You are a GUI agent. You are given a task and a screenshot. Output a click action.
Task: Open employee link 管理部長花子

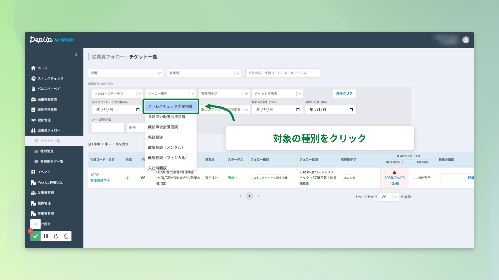pyautogui.click(x=100, y=180)
